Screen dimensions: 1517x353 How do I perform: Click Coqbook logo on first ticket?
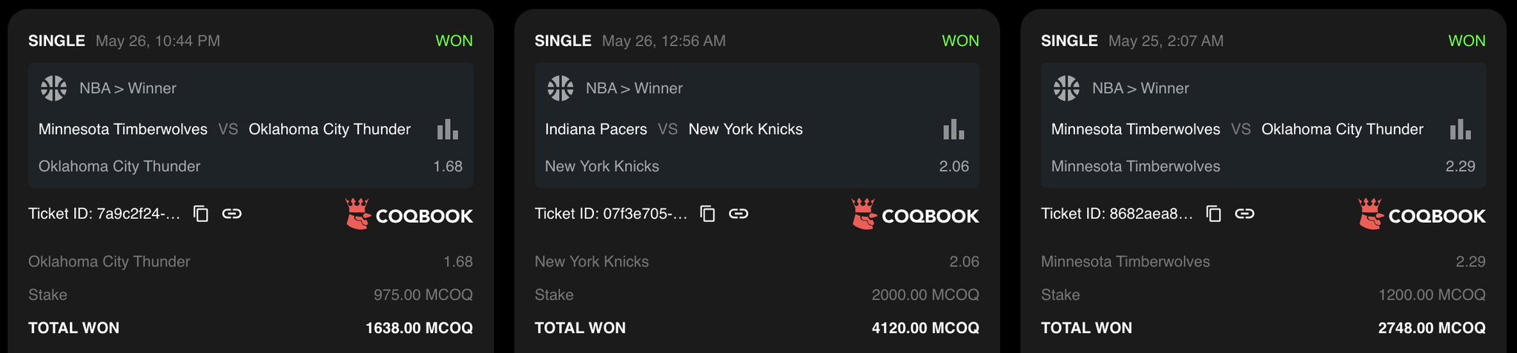409,215
